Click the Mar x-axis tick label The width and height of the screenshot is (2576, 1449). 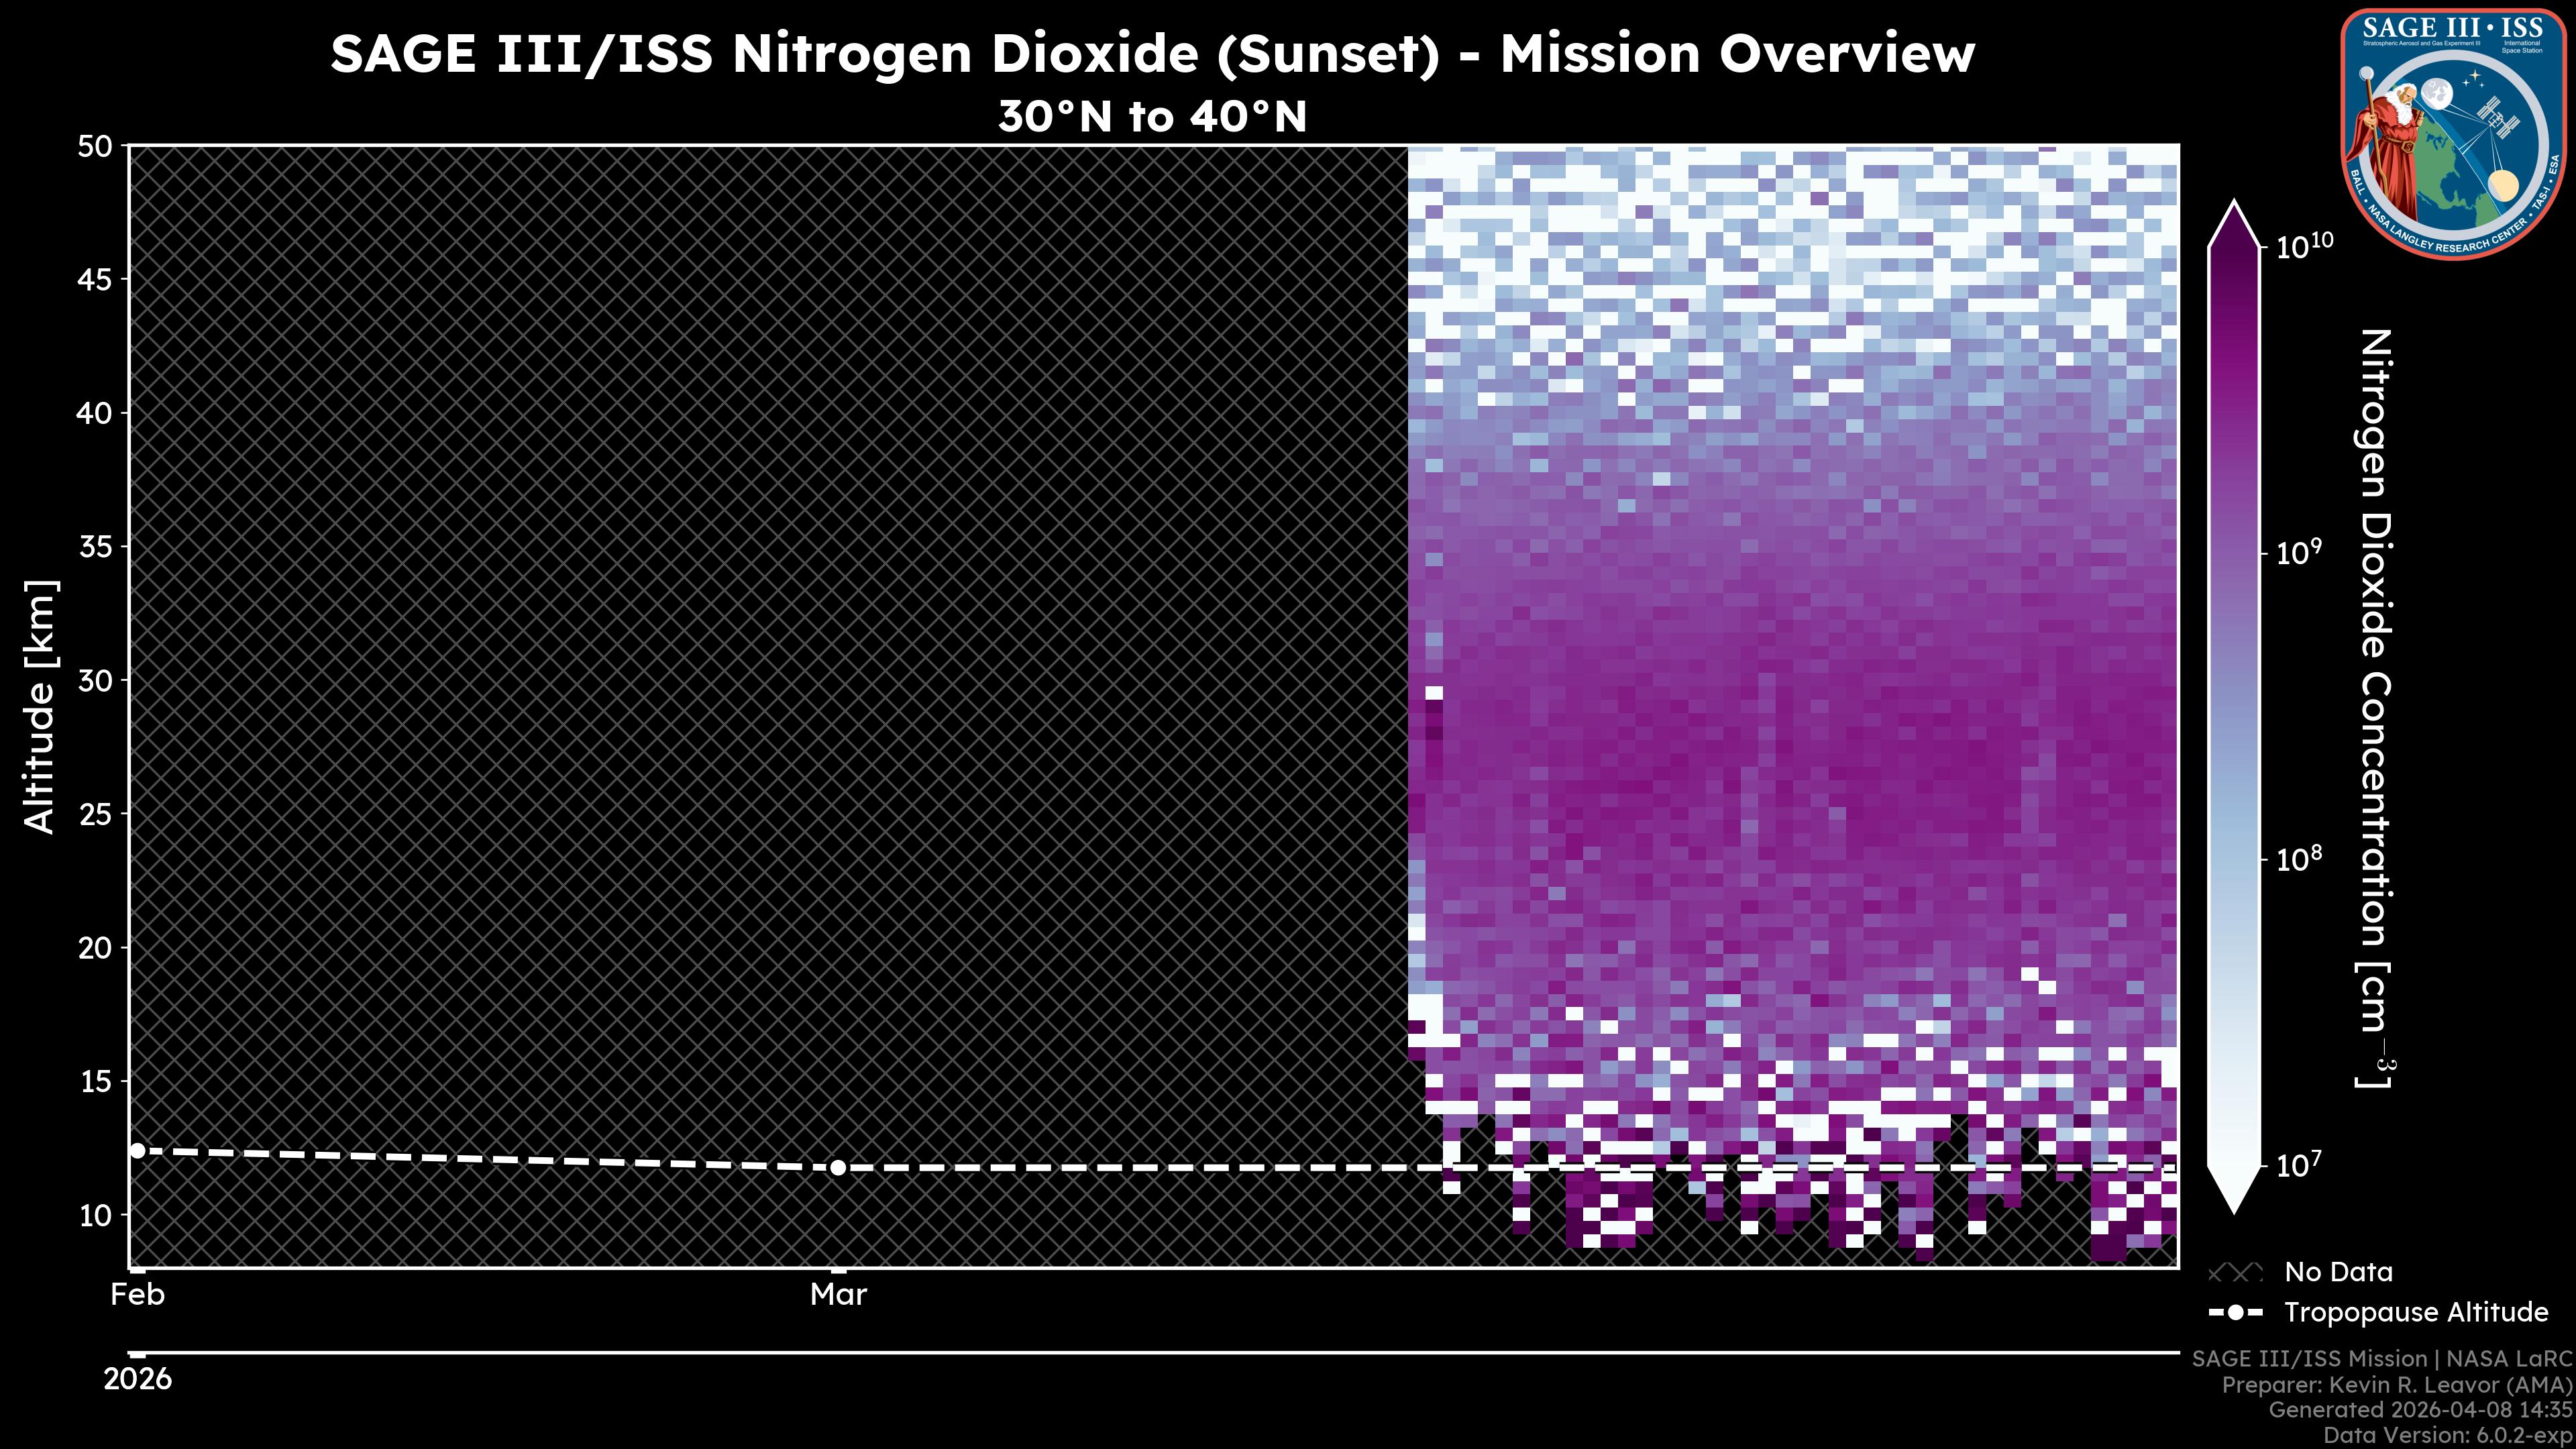[x=838, y=1295]
